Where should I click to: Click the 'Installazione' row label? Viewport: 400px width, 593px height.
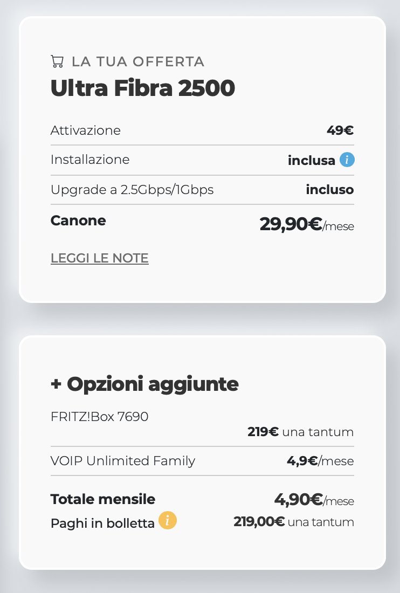pos(90,160)
